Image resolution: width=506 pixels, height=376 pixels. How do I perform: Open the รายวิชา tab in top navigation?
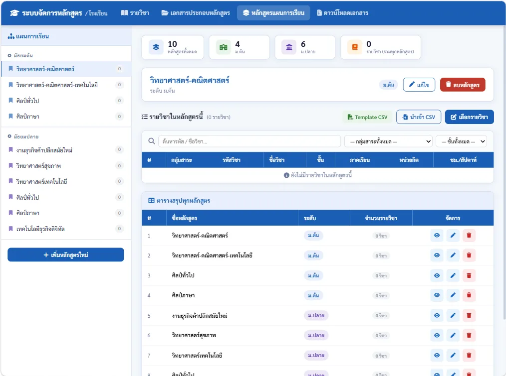(x=135, y=13)
